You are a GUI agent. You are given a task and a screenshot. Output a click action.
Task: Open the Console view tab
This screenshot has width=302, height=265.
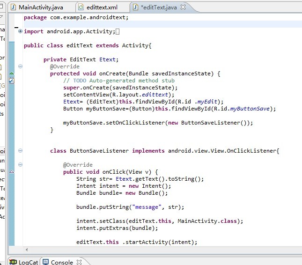click(62, 262)
